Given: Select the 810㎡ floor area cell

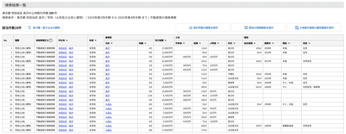Looking at the screenshot, I should coord(253,87).
